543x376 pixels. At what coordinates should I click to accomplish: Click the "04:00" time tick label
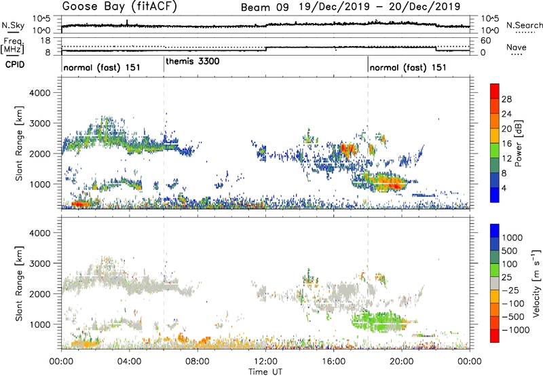[130, 362]
